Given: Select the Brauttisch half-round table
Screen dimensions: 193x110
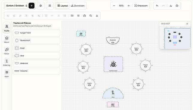Looking at the screenshot, I should (x=113, y=41).
